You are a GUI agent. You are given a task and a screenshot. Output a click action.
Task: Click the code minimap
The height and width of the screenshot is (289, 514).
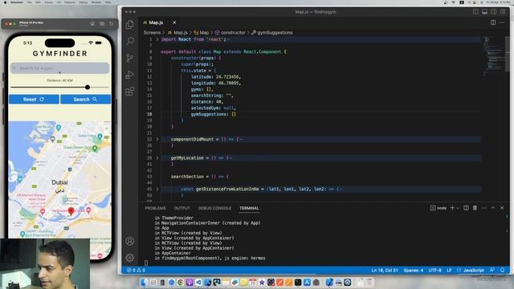pyautogui.click(x=494, y=55)
